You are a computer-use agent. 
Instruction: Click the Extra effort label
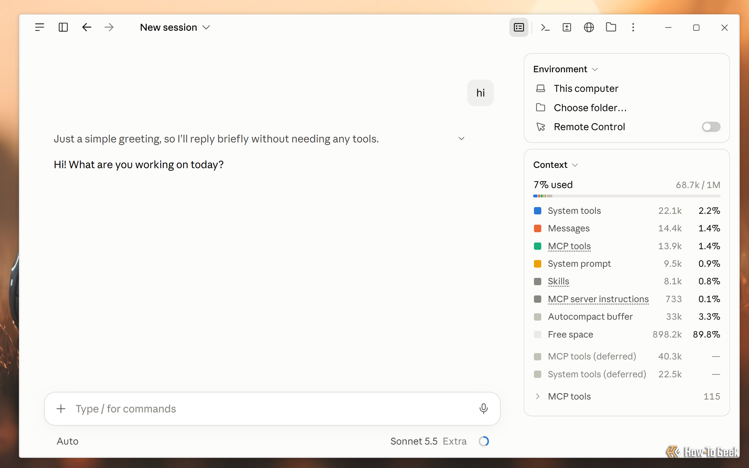click(x=454, y=441)
